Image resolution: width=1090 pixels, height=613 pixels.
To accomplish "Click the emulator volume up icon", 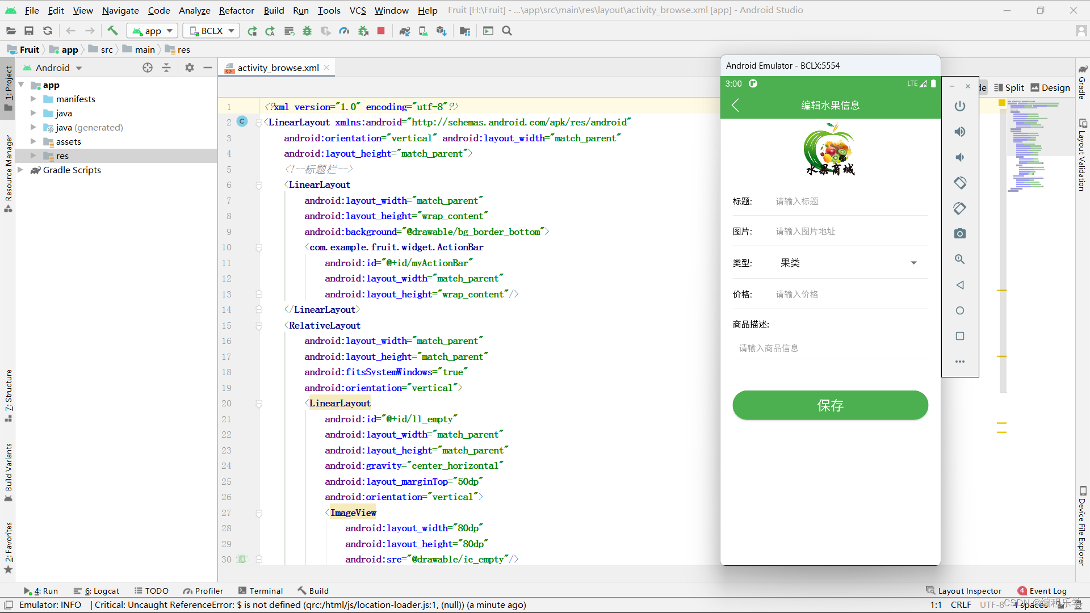I will (959, 132).
